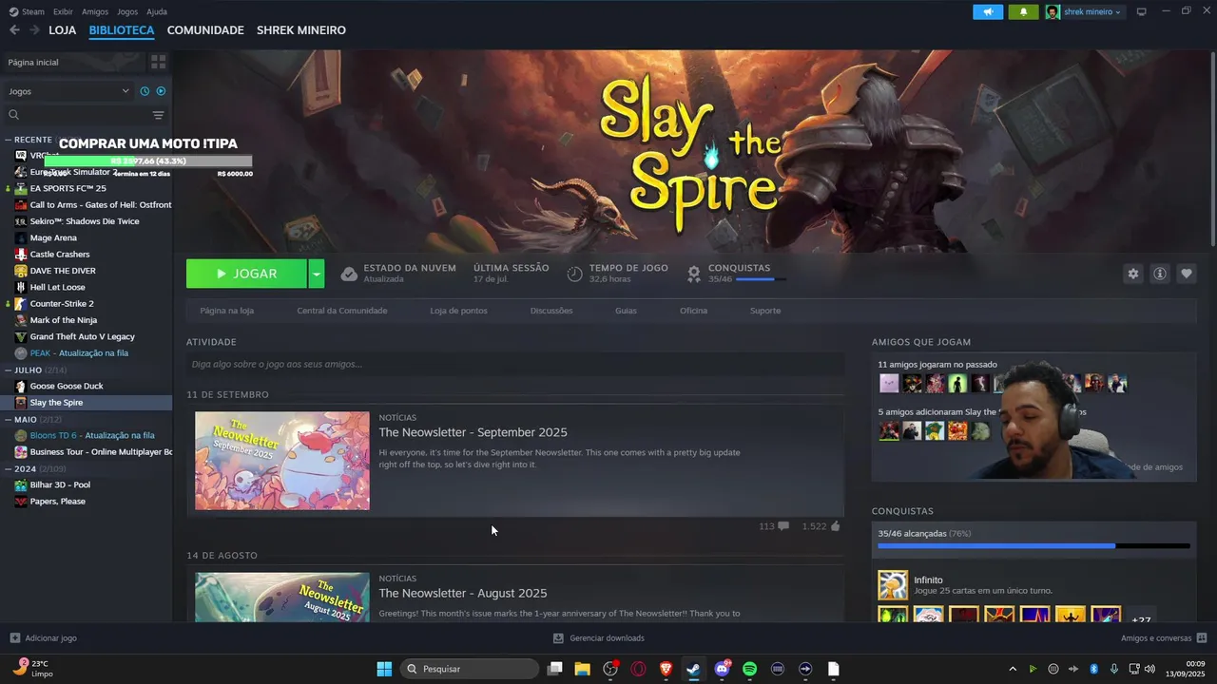Show game info icon
This screenshot has width=1217, height=684.
pos(1160,274)
